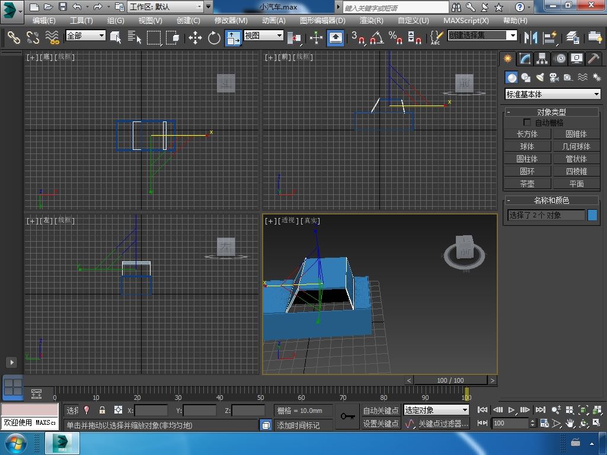Screen dimensions: 607x455
Task: Select the Cameras category icon
Action: pyautogui.click(x=554, y=78)
